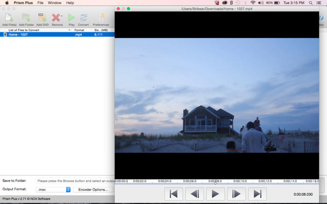Select the Home - 1027 file row
Screen dimensions: 327x204
(x=57, y=35)
